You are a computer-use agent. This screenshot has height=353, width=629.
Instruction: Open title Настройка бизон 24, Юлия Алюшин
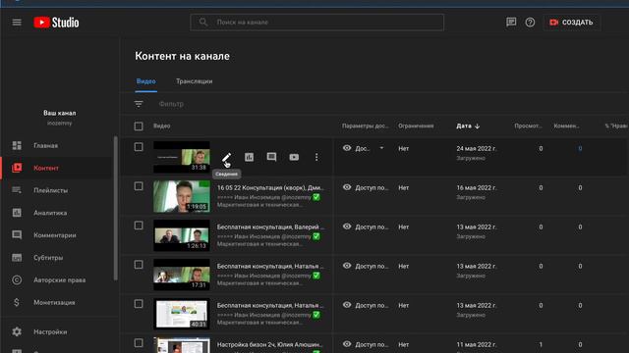269,344
